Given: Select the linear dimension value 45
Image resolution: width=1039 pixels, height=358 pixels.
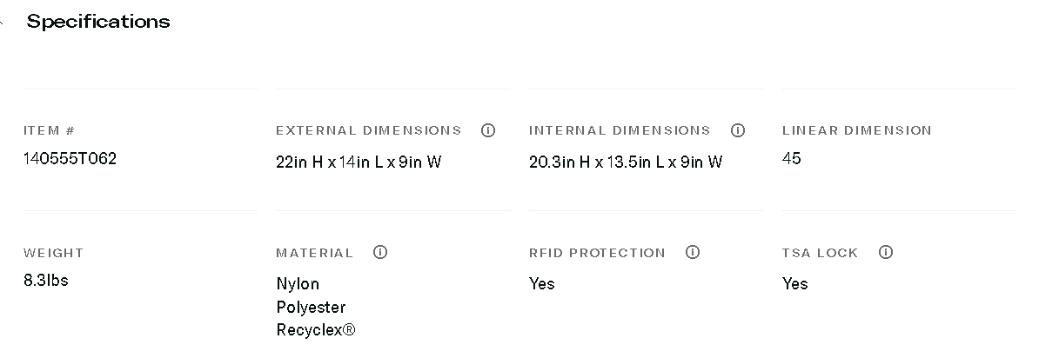Looking at the screenshot, I should [x=792, y=158].
